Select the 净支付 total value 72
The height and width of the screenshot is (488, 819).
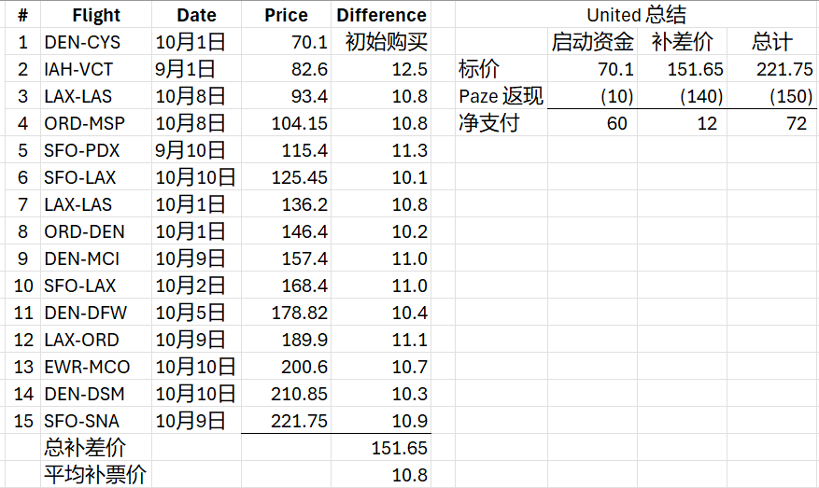coord(772,124)
